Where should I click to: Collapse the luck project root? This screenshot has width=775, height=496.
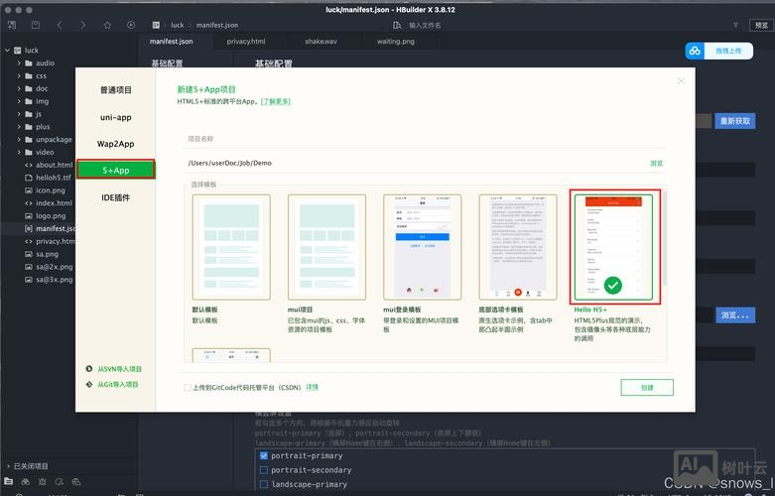(7, 51)
